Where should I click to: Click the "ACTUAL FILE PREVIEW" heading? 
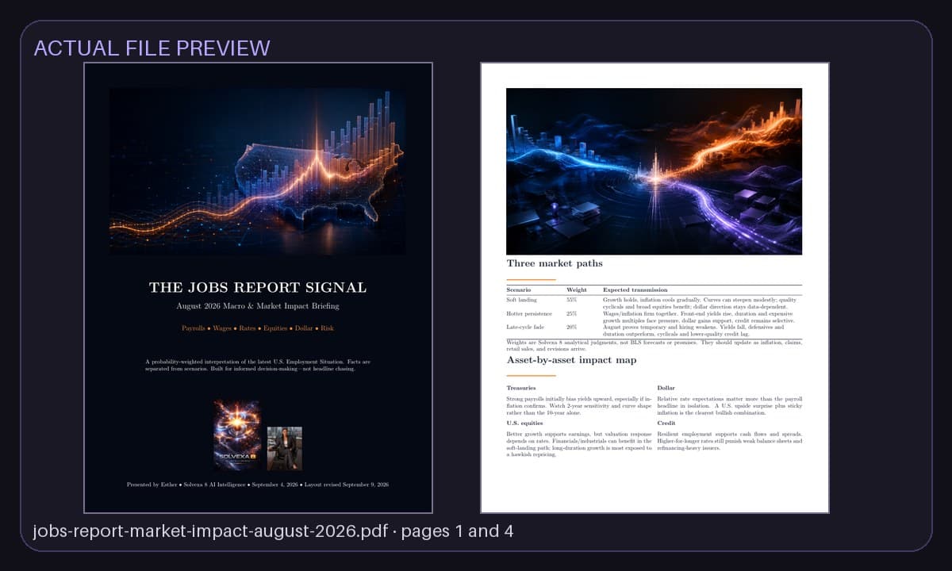coord(152,48)
